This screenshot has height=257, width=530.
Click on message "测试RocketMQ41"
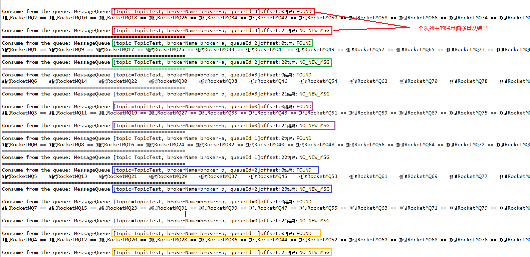pos(265,49)
